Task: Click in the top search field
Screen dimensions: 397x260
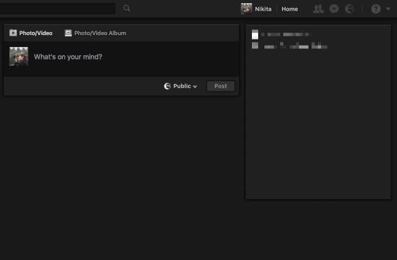Action: point(57,9)
